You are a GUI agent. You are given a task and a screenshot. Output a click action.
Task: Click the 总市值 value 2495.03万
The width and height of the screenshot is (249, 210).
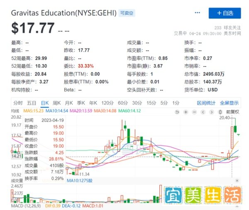(x=214, y=74)
